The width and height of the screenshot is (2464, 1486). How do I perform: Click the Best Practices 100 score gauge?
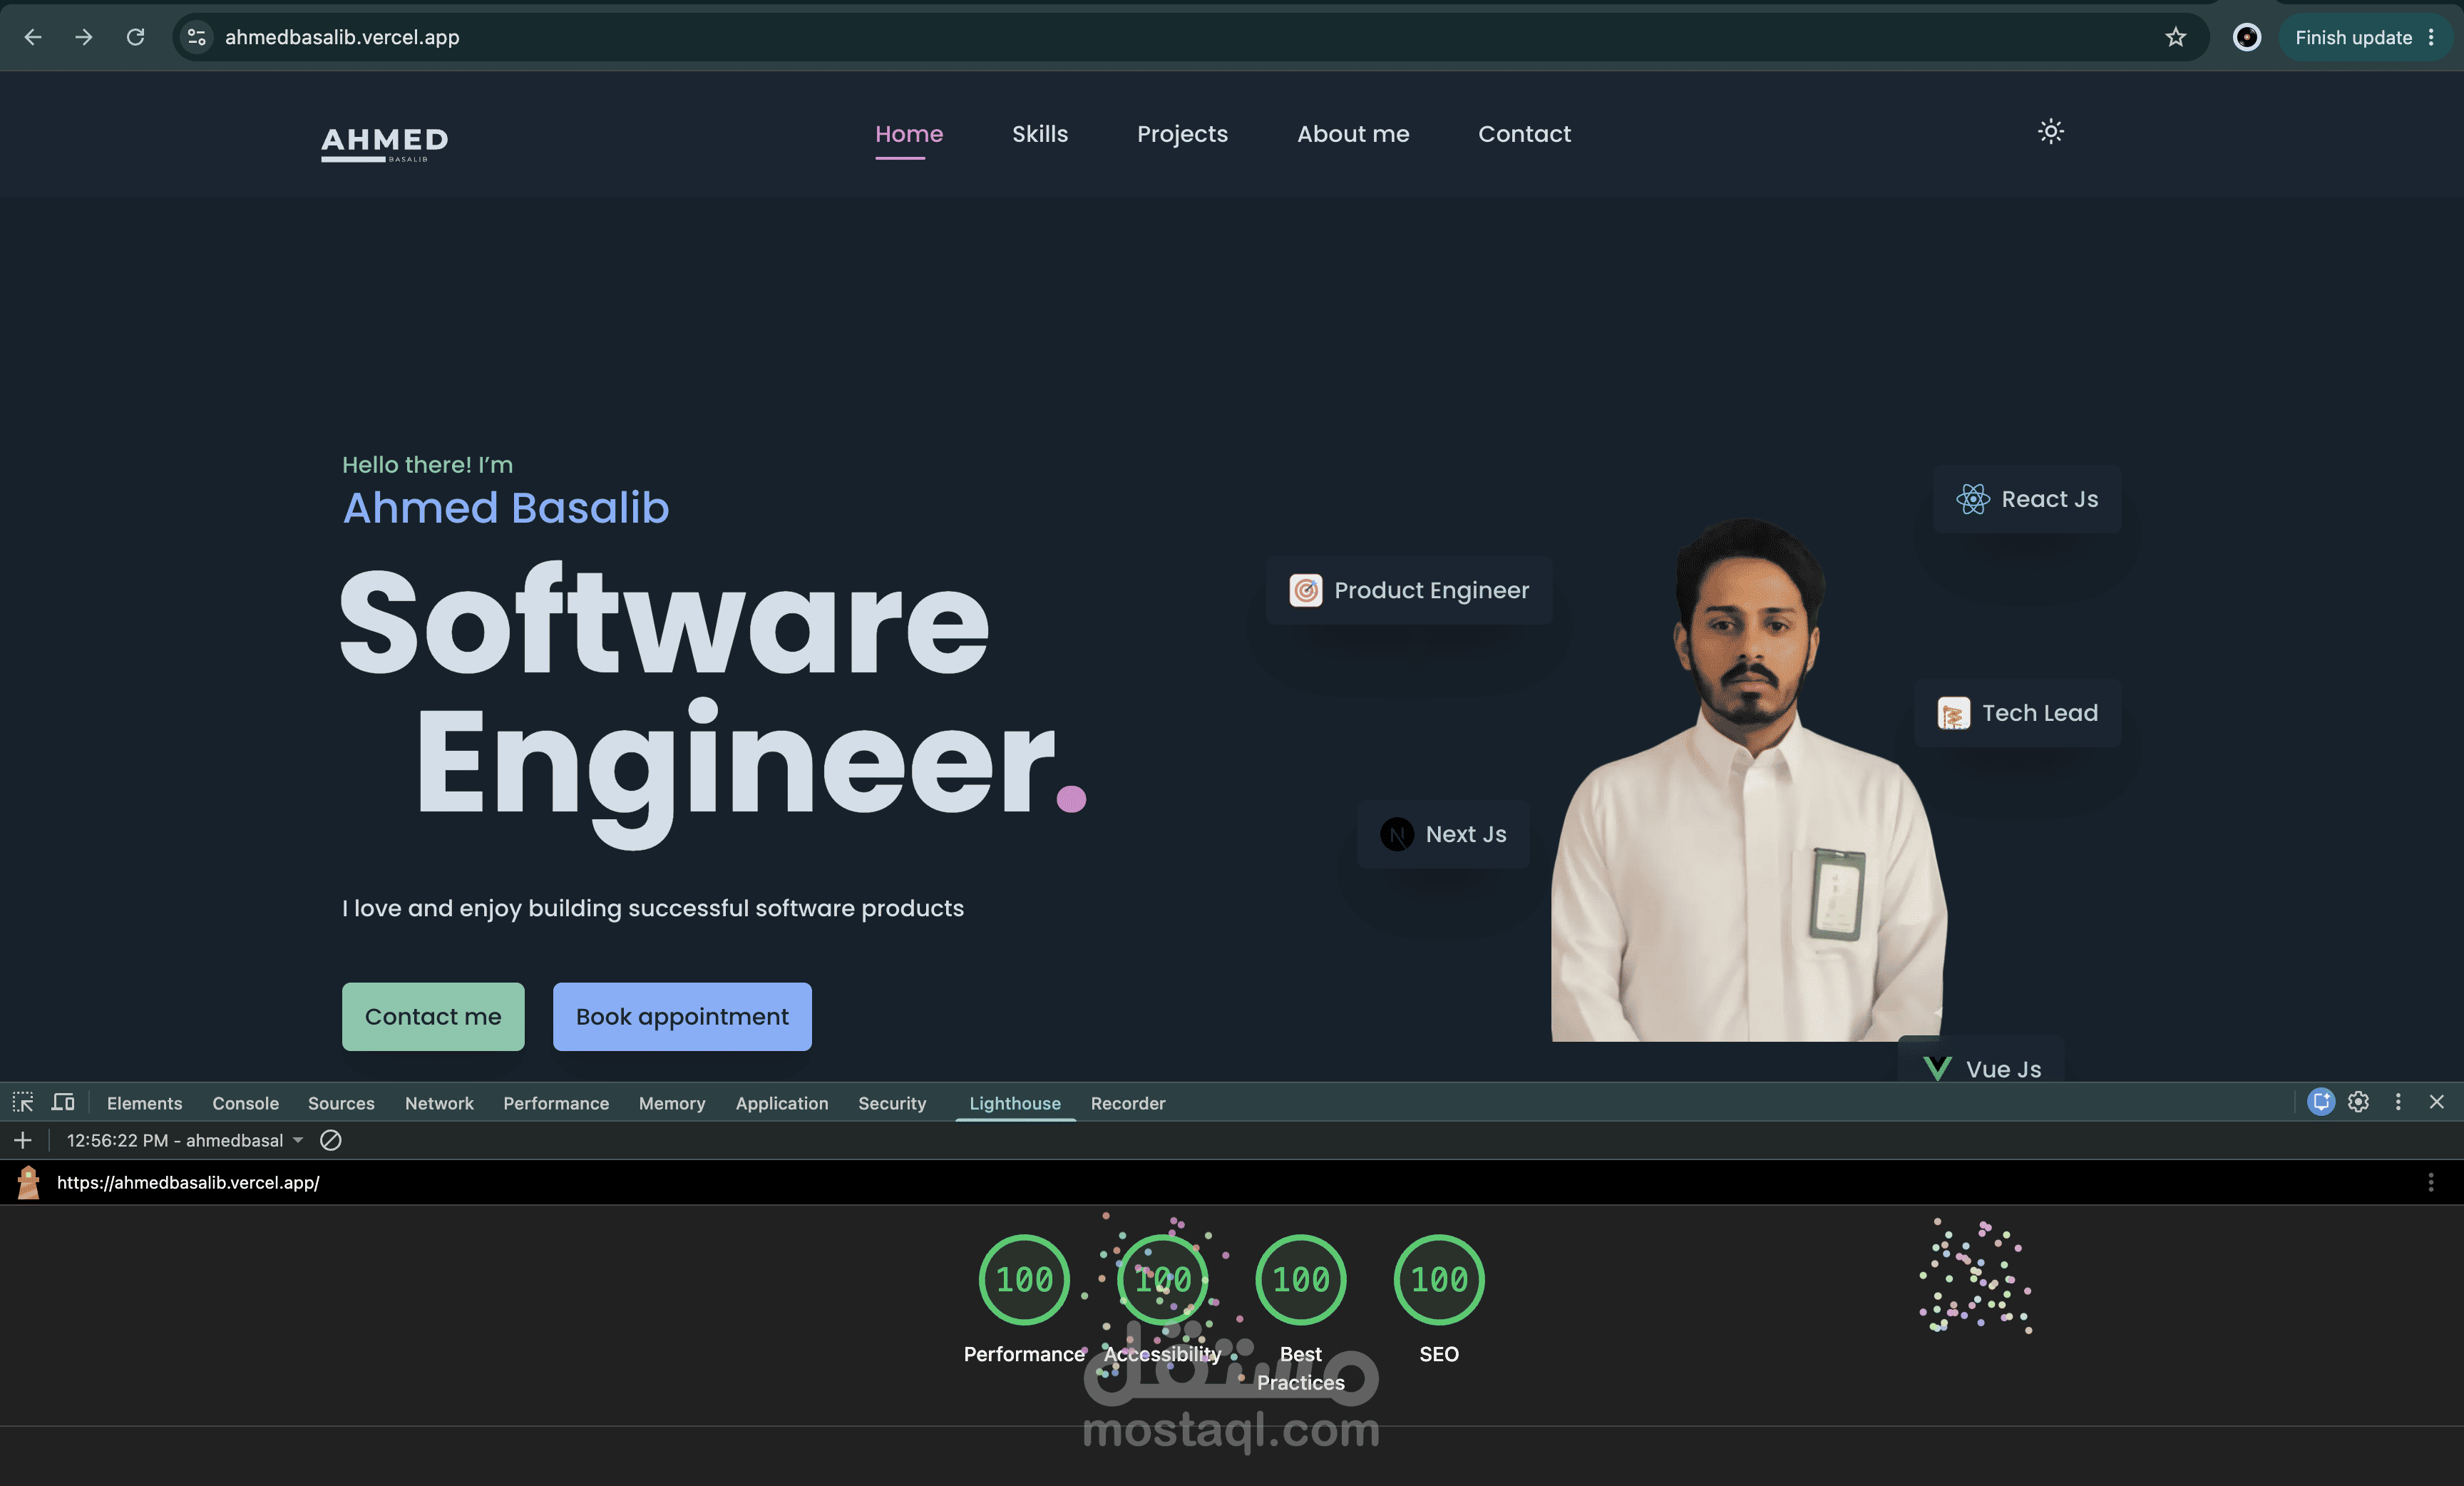[1300, 1279]
